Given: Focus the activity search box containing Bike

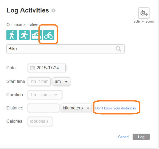Looking at the screenshot, I should point(65,49).
